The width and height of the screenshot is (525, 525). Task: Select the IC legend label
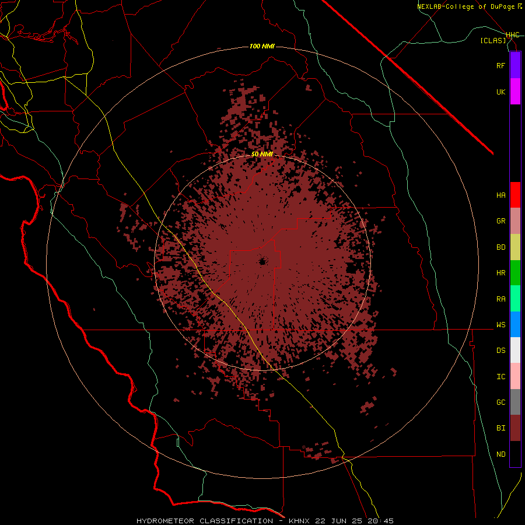pos(501,377)
